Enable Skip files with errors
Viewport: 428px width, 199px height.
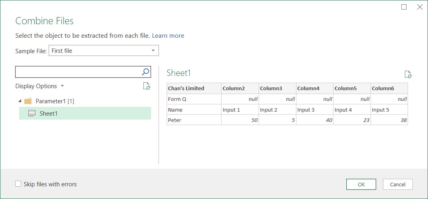[18, 184]
